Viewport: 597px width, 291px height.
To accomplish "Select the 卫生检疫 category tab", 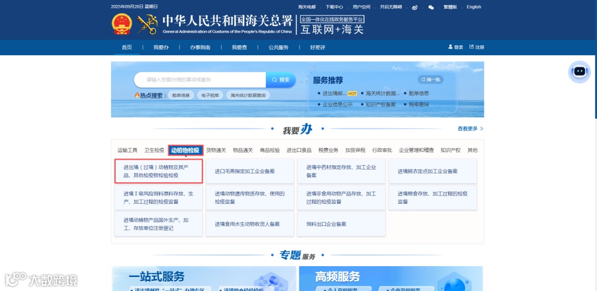I will [154, 150].
